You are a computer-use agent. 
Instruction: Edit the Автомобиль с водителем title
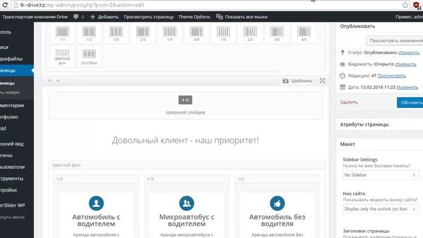(x=96, y=220)
